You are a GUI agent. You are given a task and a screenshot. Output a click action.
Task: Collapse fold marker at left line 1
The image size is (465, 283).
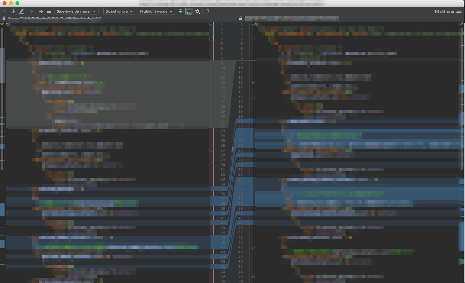click(x=211, y=24)
